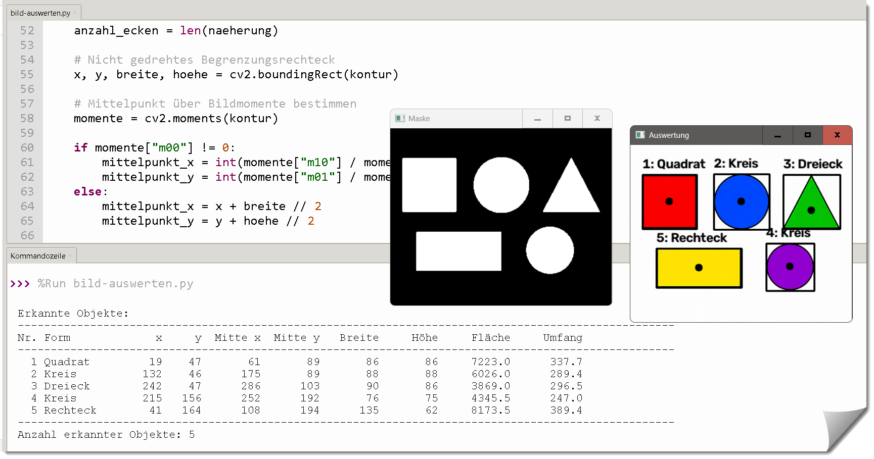This screenshot has height=459, width=874.
Task: Click the area value 6026.0
Action: tap(491, 374)
